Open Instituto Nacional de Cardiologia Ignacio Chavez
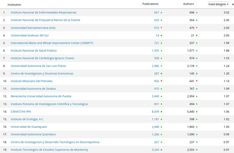This screenshot has width=234, height=153. click(x=42, y=58)
